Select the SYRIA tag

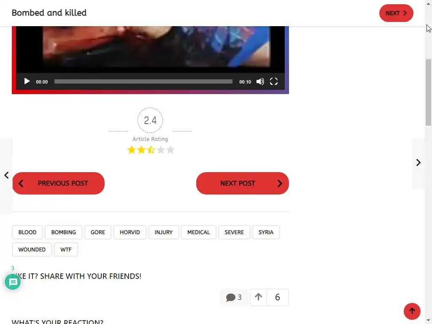[x=266, y=232]
